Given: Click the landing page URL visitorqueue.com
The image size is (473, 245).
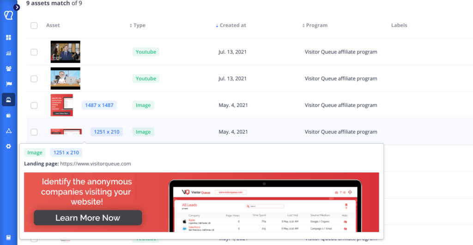Looking at the screenshot, I should click(95, 164).
